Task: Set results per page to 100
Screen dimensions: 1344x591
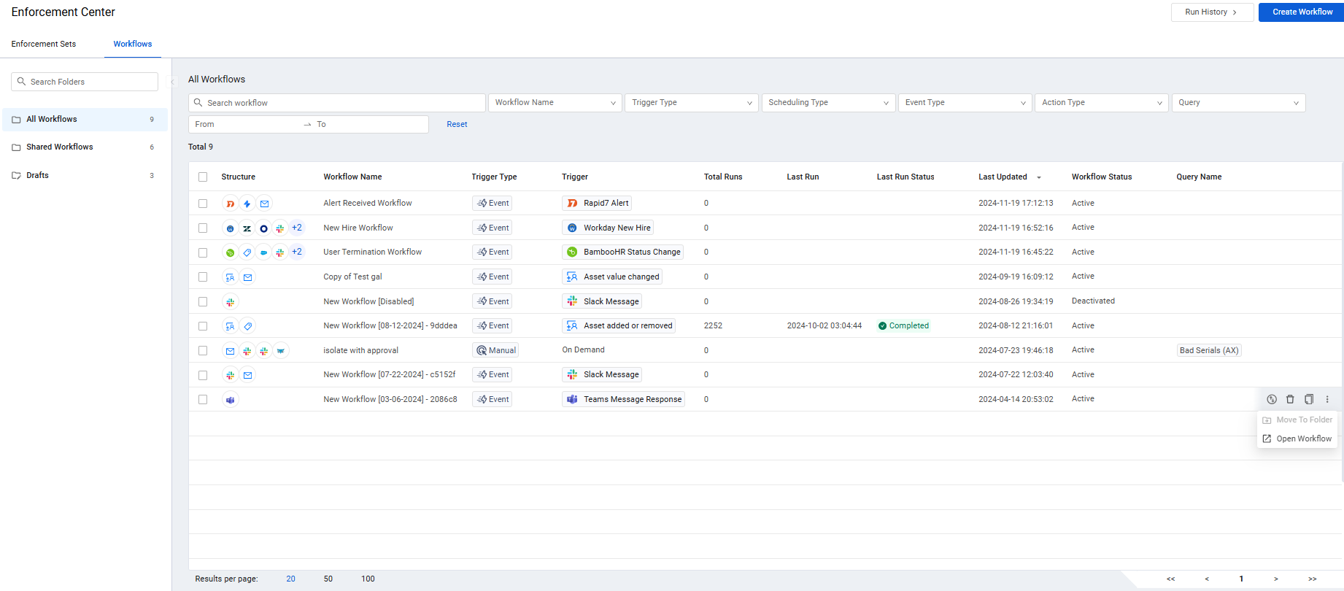Action: coord(368,579)
